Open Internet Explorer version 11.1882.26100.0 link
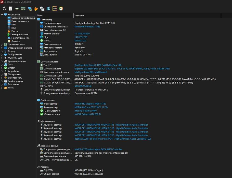Screen dimensions: 232x178 [x=82, y=34]
